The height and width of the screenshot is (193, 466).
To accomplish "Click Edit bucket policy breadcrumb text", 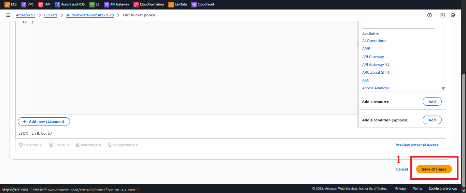I will (139, 15).
